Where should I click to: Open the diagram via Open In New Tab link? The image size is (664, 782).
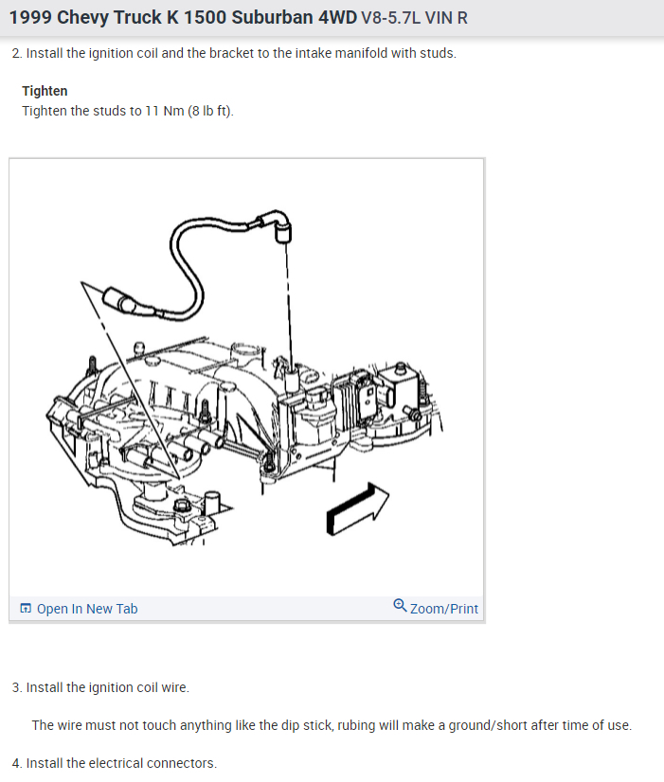(87, 609)
